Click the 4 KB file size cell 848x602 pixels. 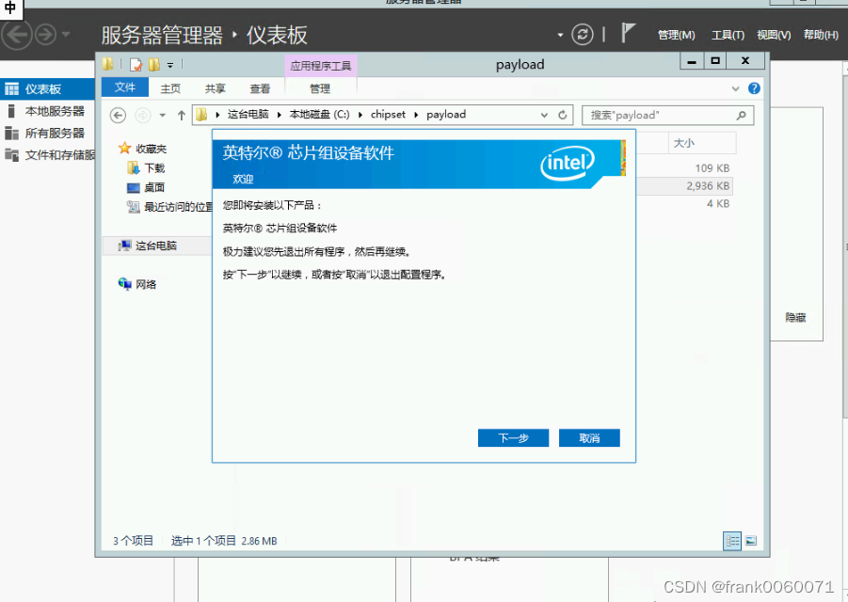(x=718, y=204)
